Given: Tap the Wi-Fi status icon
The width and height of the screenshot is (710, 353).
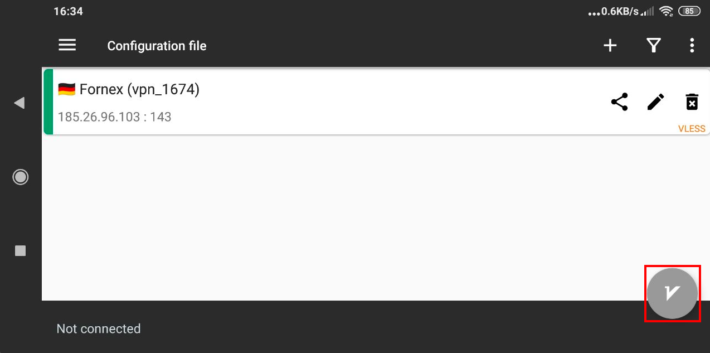Looking at the screenshot, I should coord(665,11).
